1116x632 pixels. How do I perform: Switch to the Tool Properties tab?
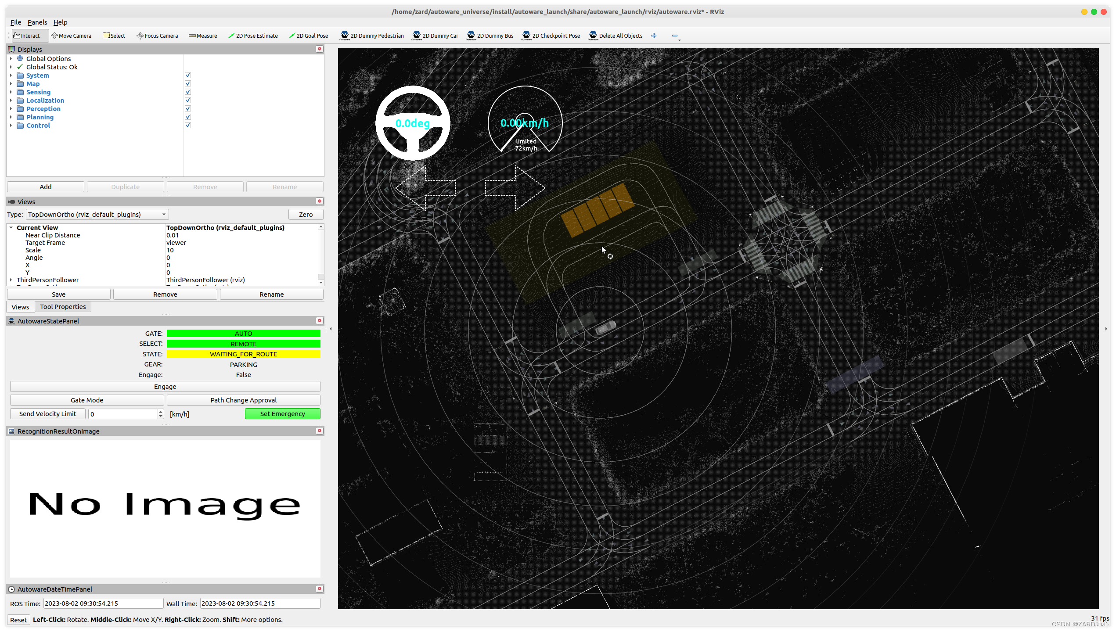coord(63,306)
